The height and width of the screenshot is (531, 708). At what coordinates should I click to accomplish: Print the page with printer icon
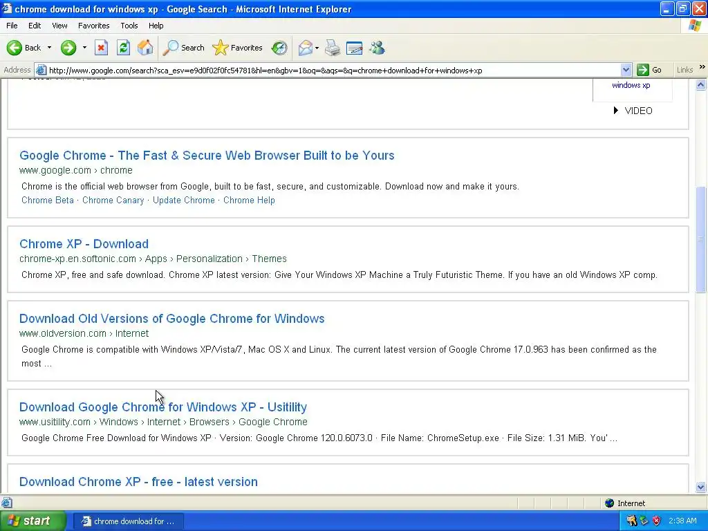[x=333, y=48]
